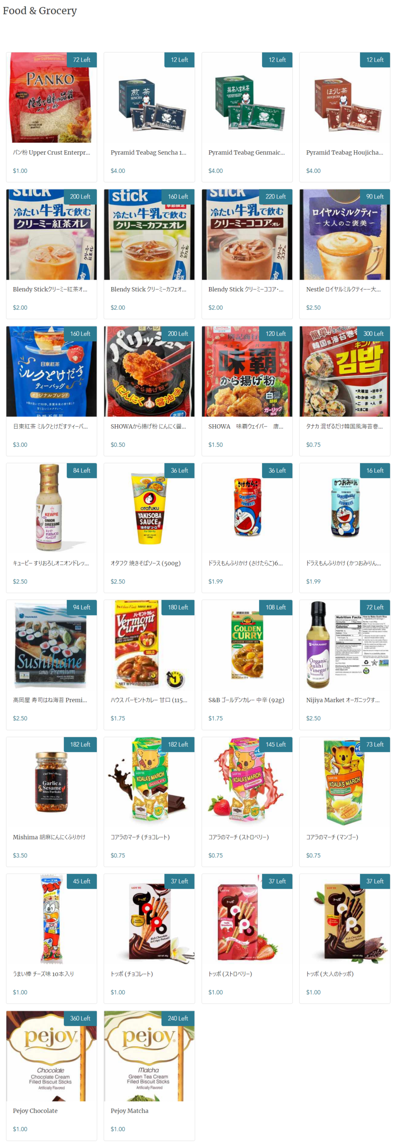This screenshot has height=1148, width=400.
Task: Select the Pyramid Teabag Genmaicha thumbnail
Action: coord(247,98)
